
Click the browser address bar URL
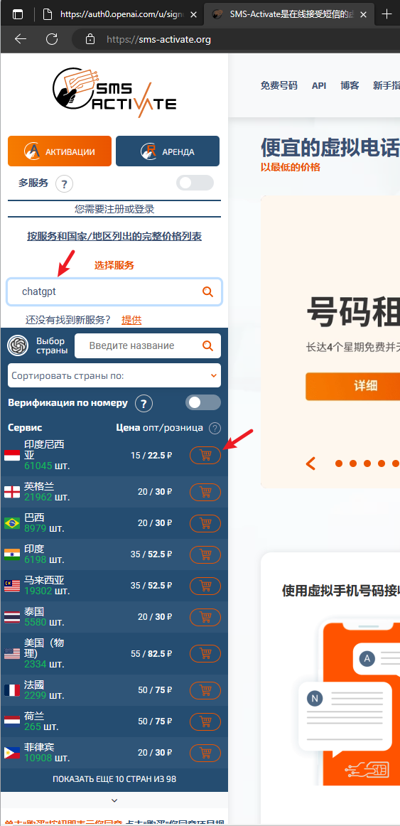click(158, 39)
